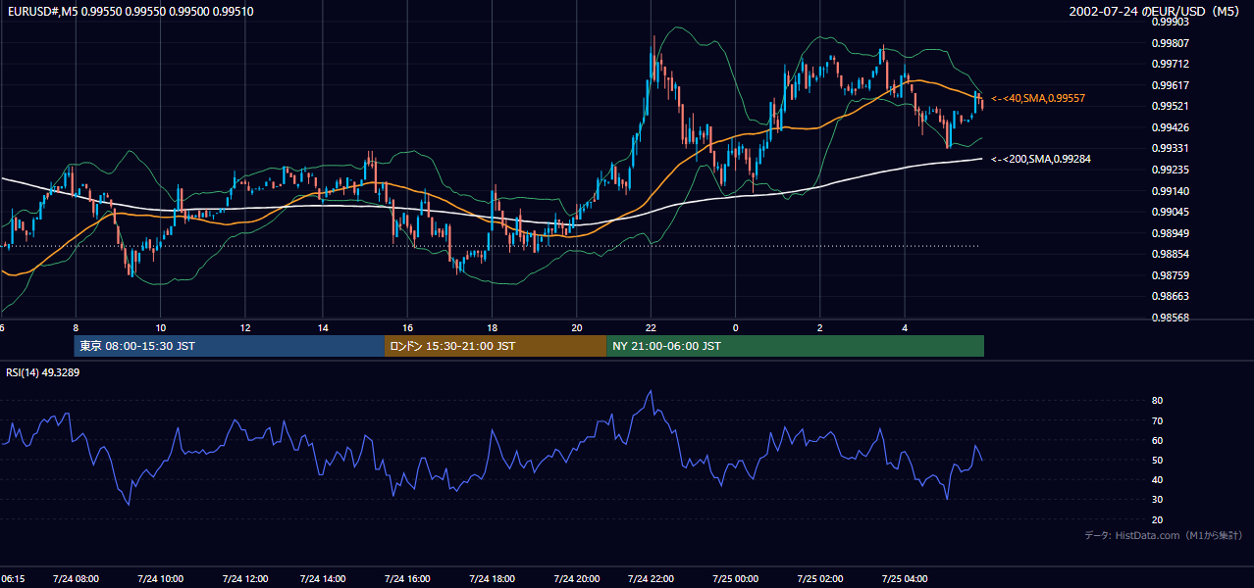Click hour tick 14 below price chart
1254x588 pixels.
324,327
